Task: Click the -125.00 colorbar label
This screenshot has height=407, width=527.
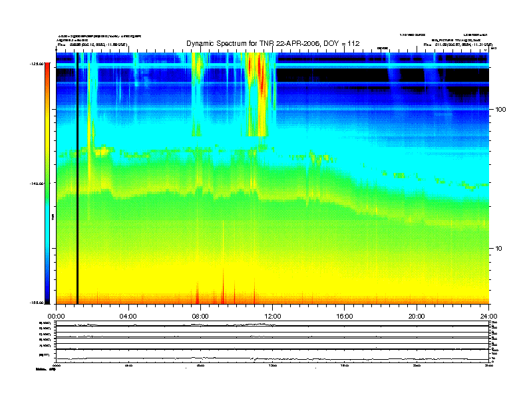Action: coord(37,63)
